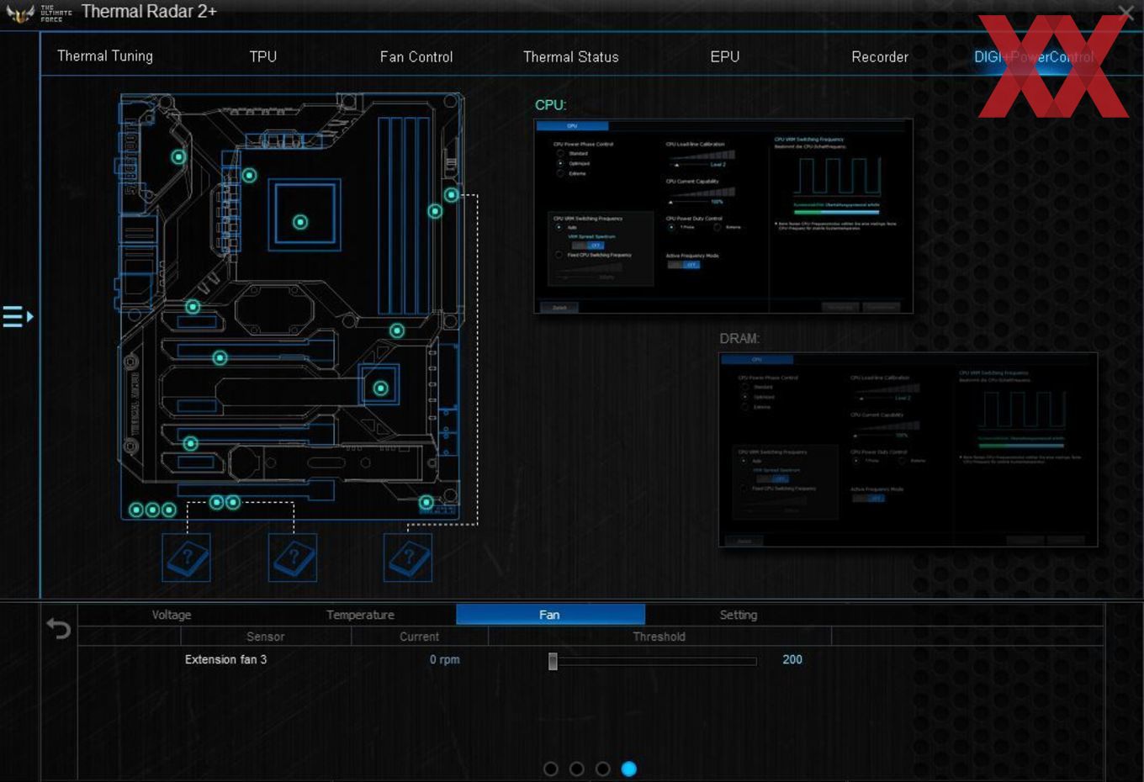Image resolution: width=1144 pixels, height=782 pixels.
Task: Open the middle question-mark book icon
Action: click(x=293, y=557)
